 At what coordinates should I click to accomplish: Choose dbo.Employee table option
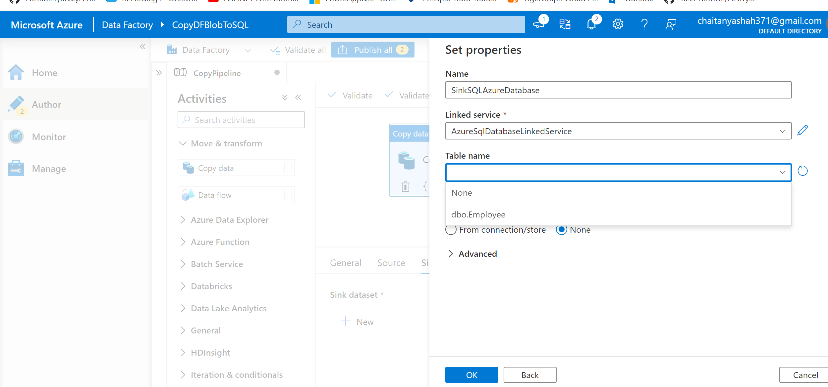pos(618,214)
